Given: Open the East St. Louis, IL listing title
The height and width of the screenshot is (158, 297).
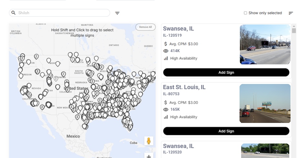Looking at the screenshot, I should pyautogui.click(x=184, y=87).
